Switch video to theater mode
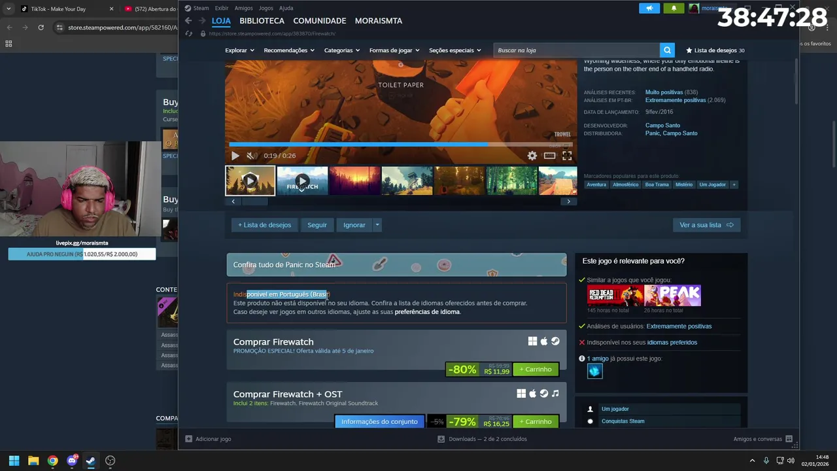This screenshot has width=837, height=471. (x=550, y=156)
